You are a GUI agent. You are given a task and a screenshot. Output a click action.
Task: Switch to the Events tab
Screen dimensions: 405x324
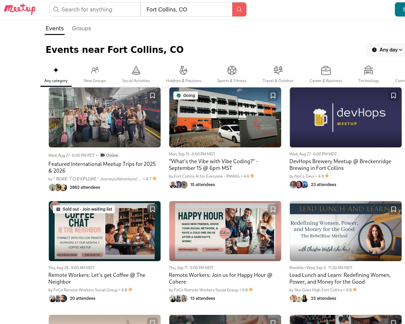click(55, 28)
